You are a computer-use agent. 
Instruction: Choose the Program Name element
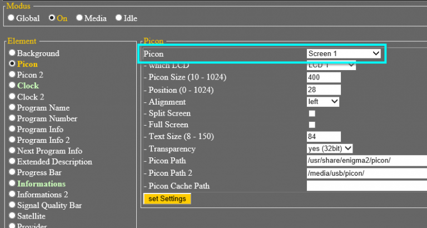click(12, 108)
